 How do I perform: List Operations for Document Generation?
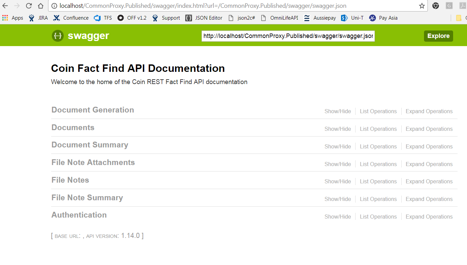pos(378,111)
